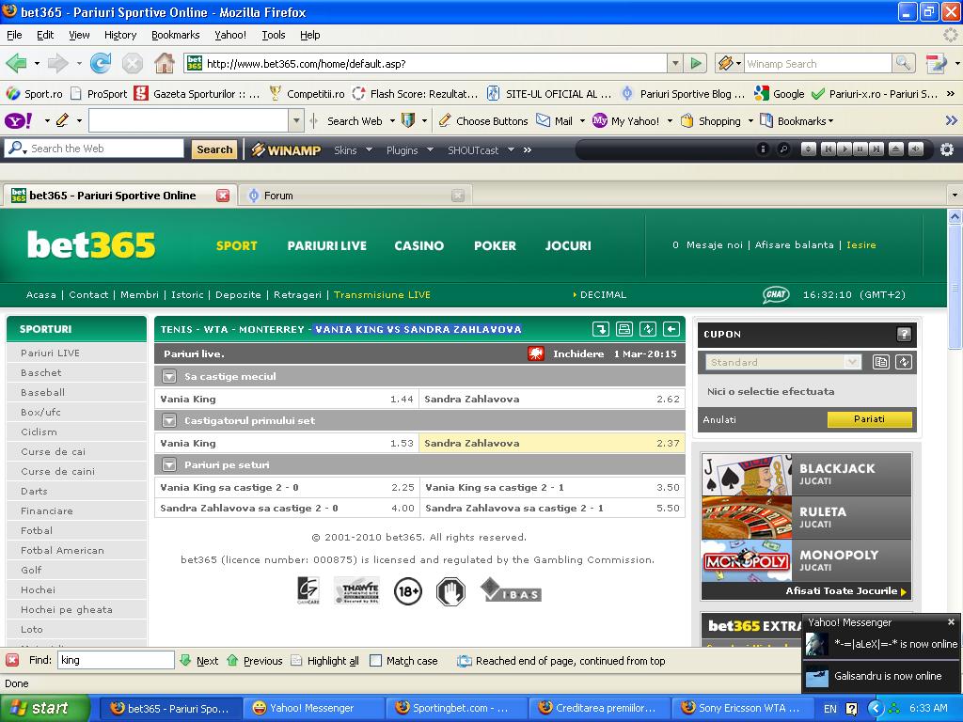Open the DECIMAL odds format selector
The image size is (963, 722).
click(x=600, y=294)
